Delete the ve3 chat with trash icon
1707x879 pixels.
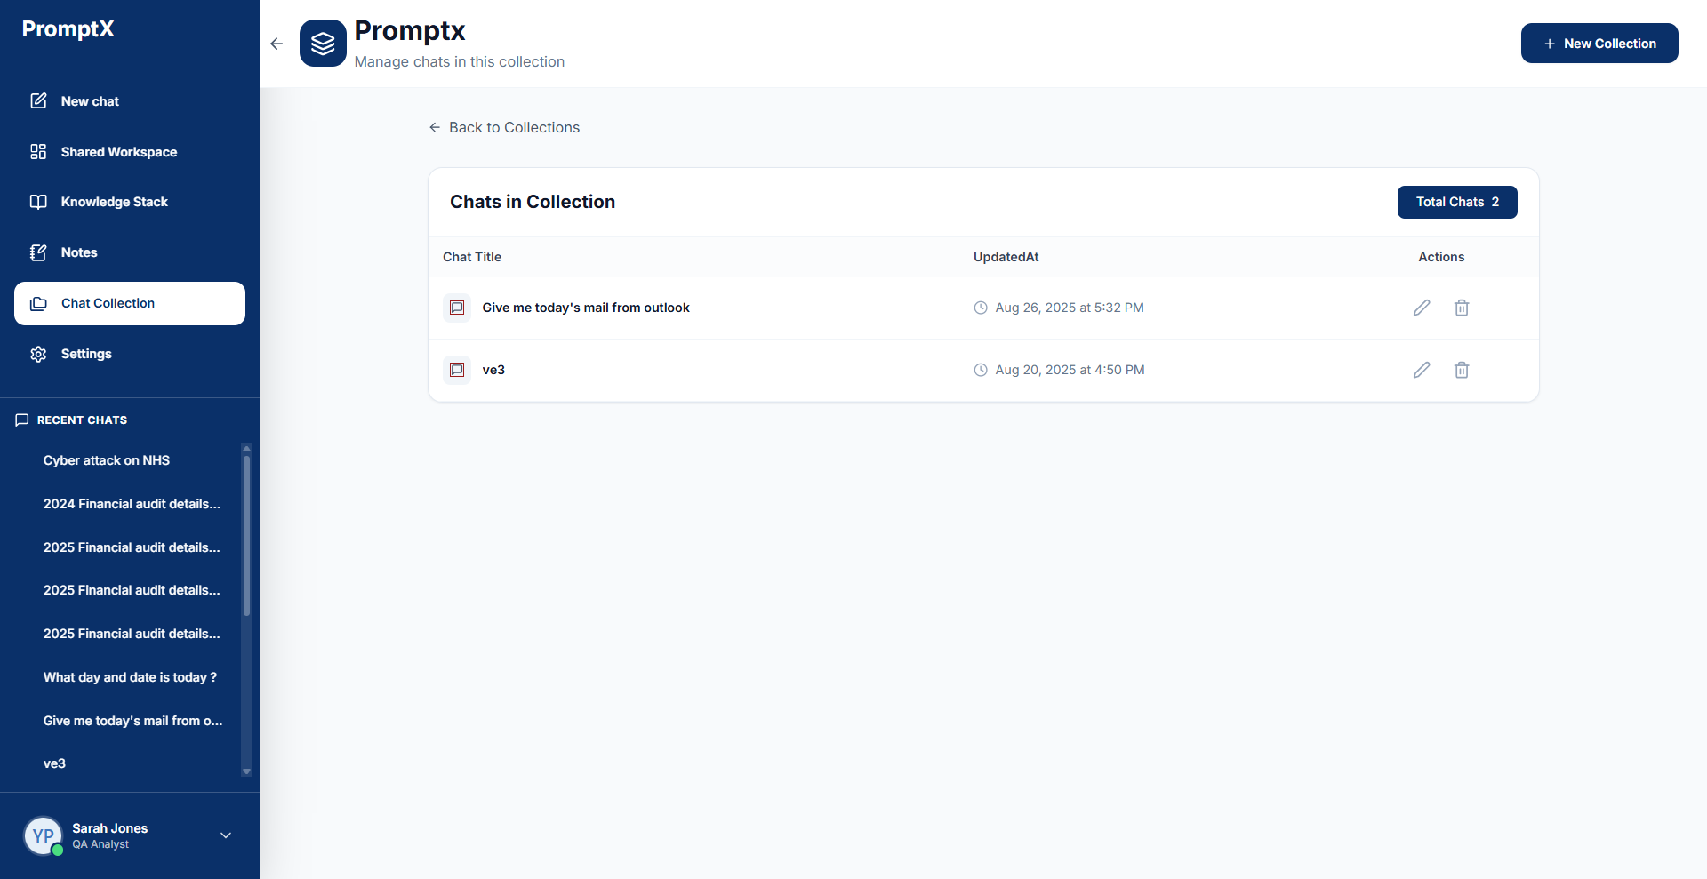(1461, 370)
